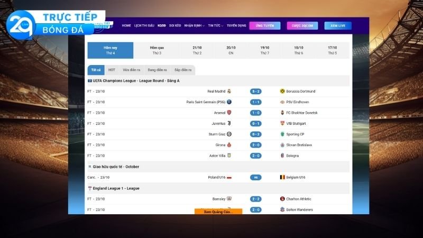Select the 17/10 Thứ 5 date tab

click(333, 50)
